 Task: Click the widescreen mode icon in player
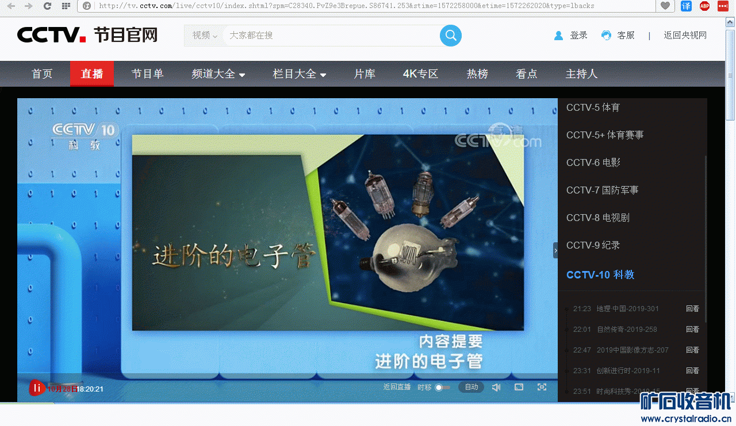coord(519,388)
